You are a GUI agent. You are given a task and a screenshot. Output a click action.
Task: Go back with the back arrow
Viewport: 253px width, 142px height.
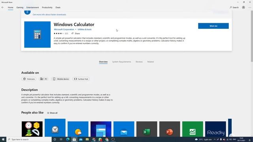pyautogui.click(x=3, y=7)
